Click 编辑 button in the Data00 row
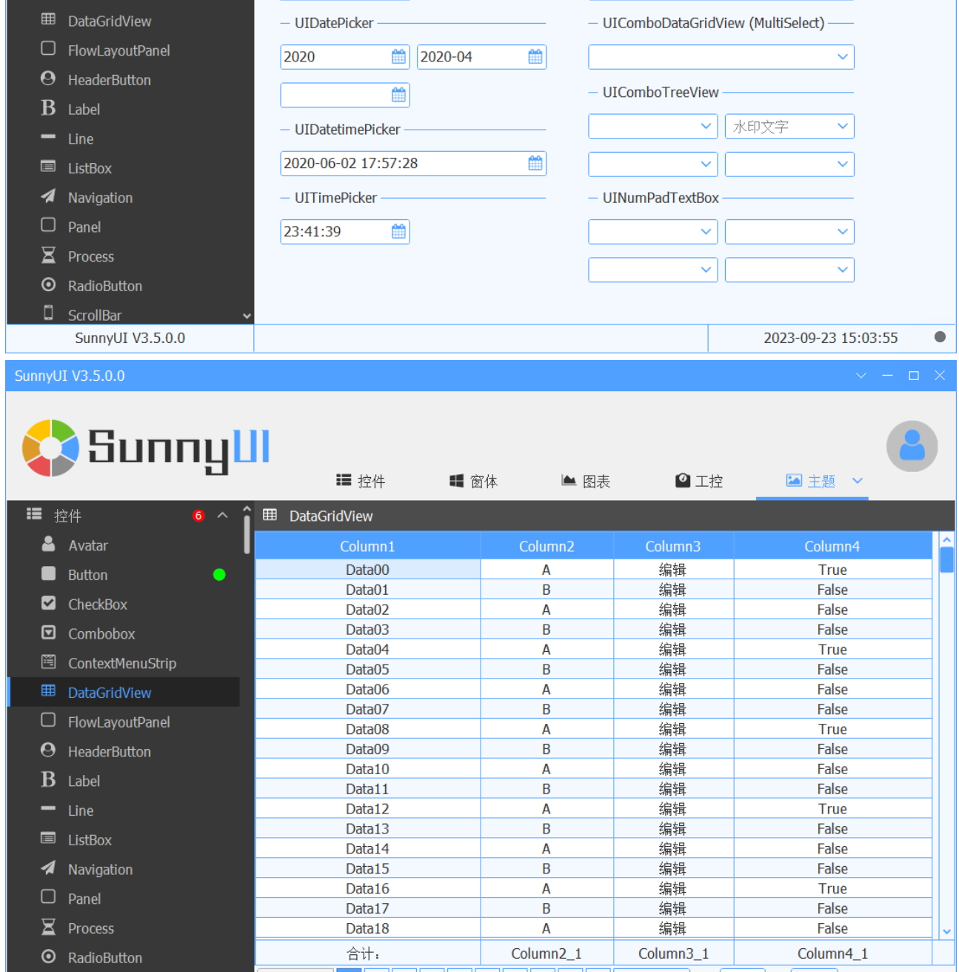 coord(672,569)
